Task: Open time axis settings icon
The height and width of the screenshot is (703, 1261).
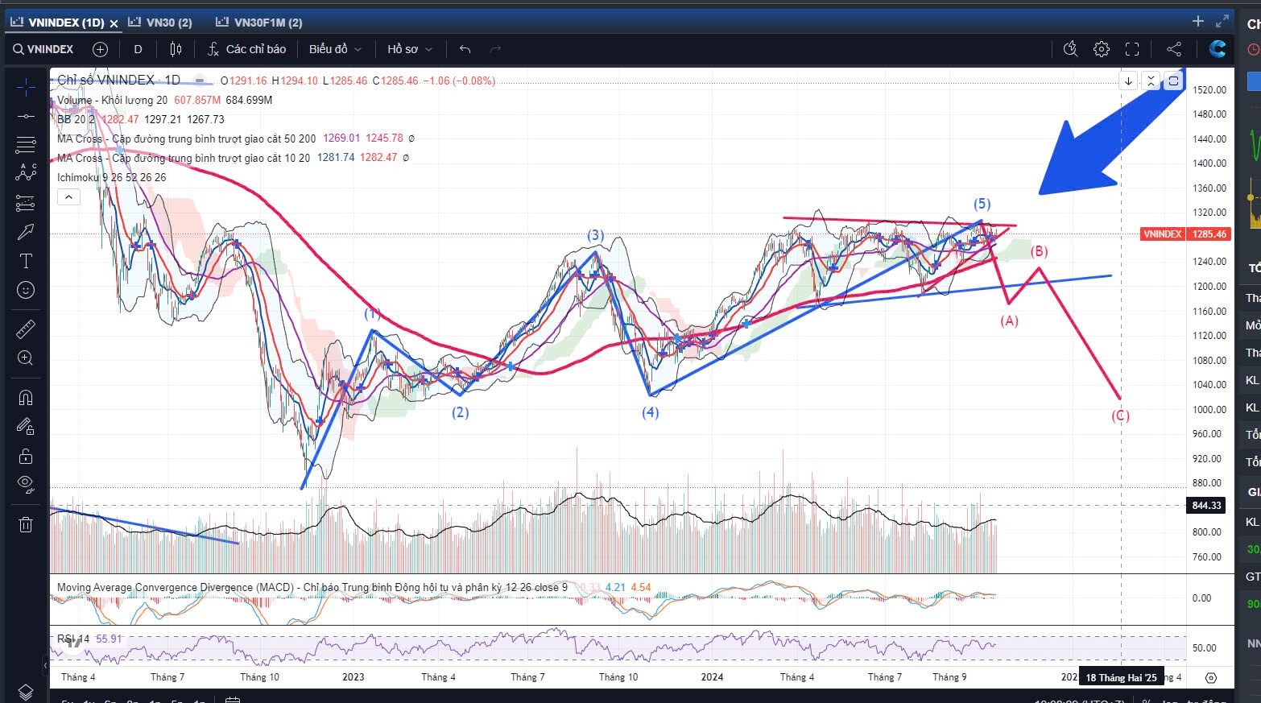Action: (x=1210, y=677)
